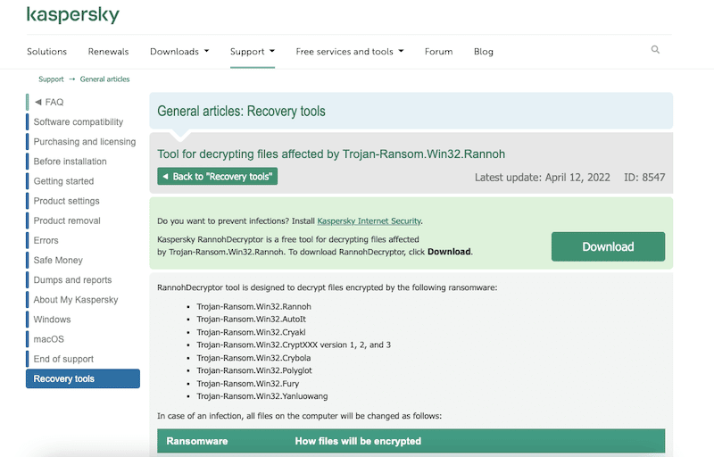
Task: Open macOS section in sidebar
Action: coord(49,339)
